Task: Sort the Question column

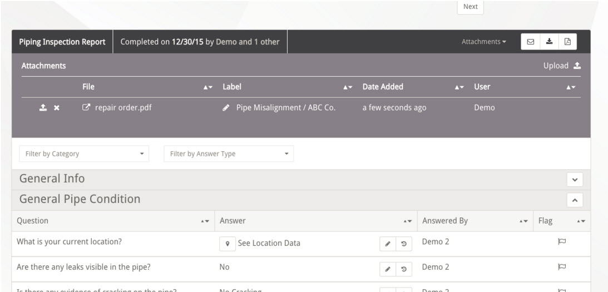Action: pyautogui.click(x=205, y=221)
